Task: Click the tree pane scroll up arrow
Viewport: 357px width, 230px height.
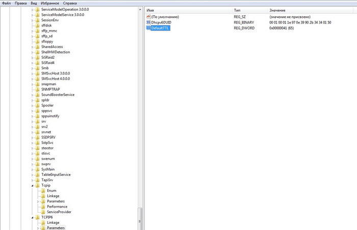Action: point(140,10)
